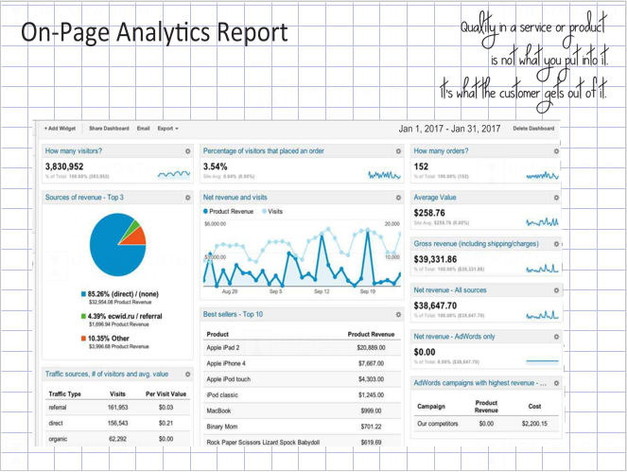Open gear icon on Net revenue - AdWords only widget
Image resolution: width=627 pixels, height=472 pixels.
(x=556, y=337)
